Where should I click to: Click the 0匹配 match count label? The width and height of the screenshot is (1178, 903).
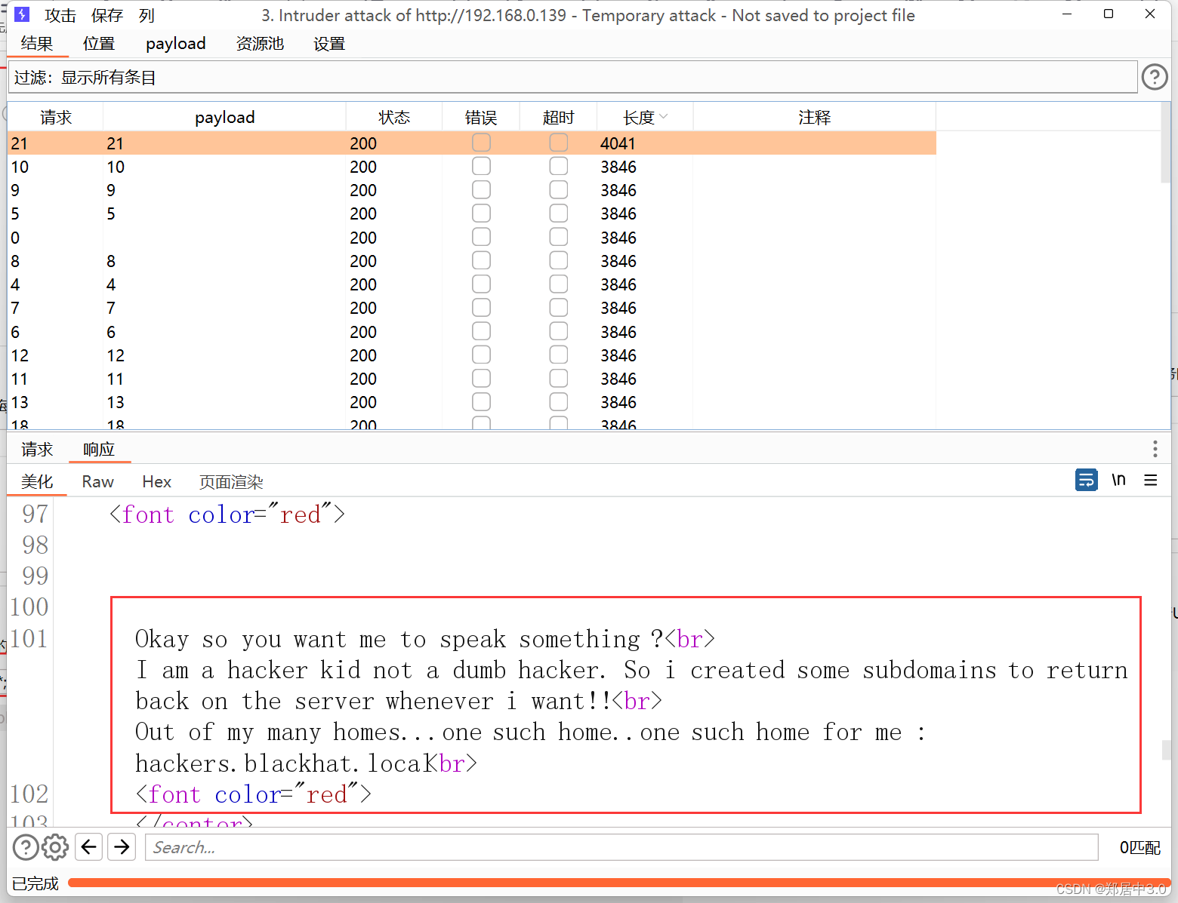click(x=1140, y=847)
